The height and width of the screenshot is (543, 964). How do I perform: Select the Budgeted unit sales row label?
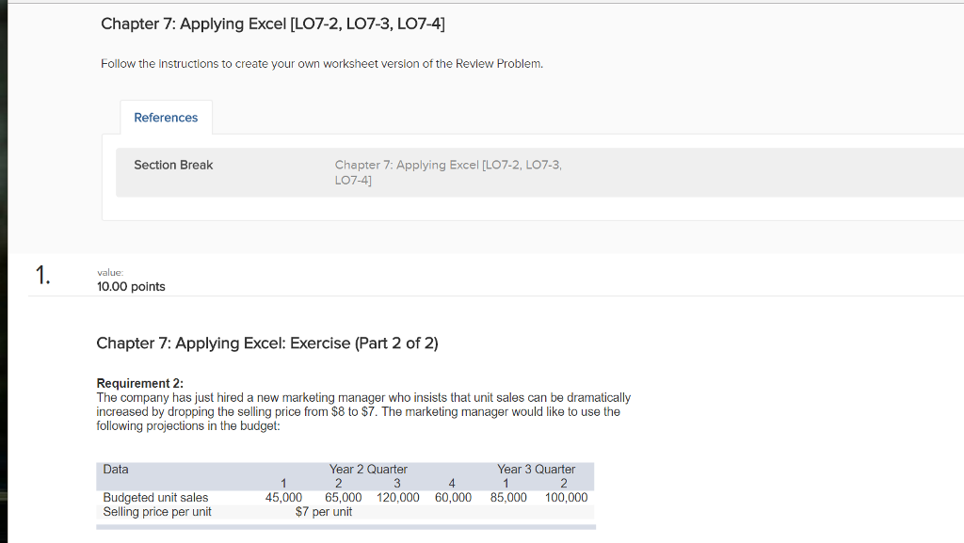156,497
